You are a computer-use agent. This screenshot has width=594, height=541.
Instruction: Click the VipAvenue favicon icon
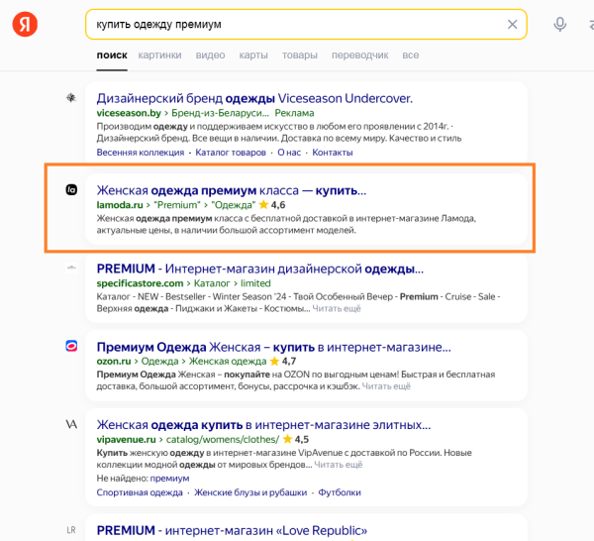tap(71, 424)
